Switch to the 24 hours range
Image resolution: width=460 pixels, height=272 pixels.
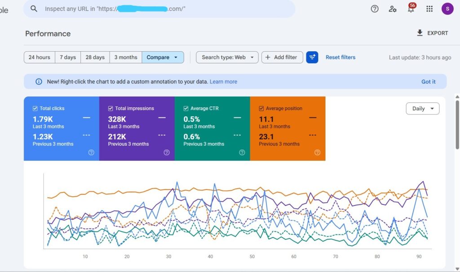[40, 57]
